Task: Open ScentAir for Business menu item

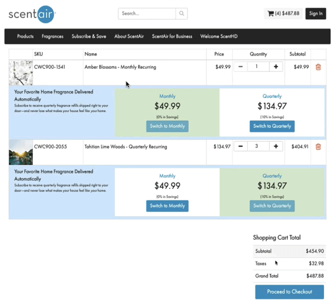Action: pyautogui.click(x=172, y=36)
